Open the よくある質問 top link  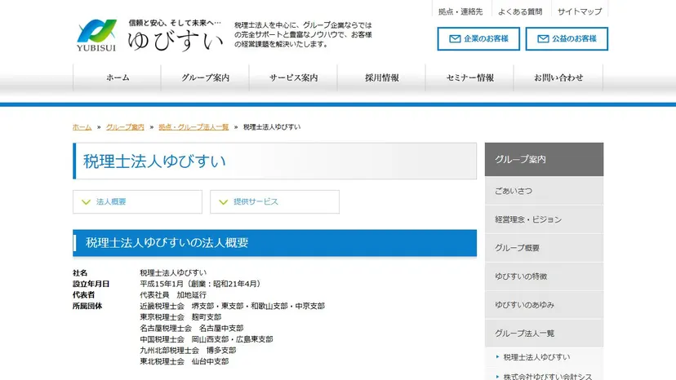click(x=520, y=11)
